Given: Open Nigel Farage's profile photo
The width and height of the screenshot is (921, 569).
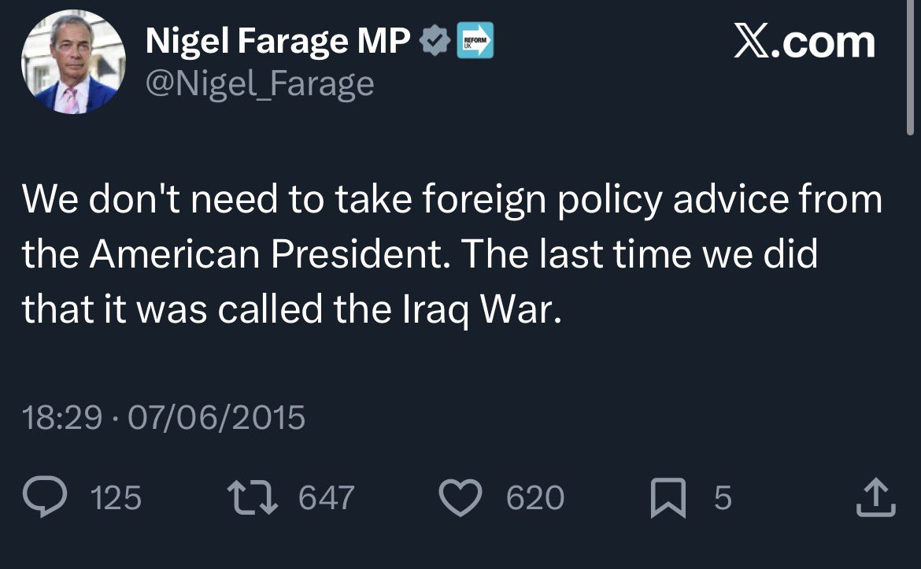Looking at the screenshot, I should point(73,62).
